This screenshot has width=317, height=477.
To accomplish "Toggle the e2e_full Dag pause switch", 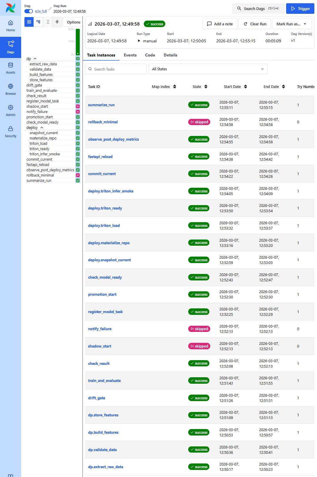I will coord(29,11).
